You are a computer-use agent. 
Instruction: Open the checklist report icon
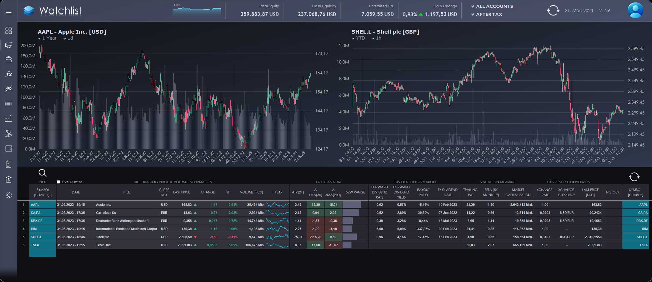(x=9, y=164)
